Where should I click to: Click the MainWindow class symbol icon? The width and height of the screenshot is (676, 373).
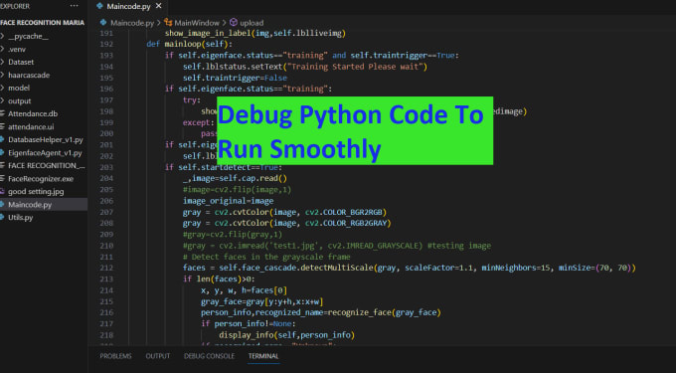click(x=168, y=23)
